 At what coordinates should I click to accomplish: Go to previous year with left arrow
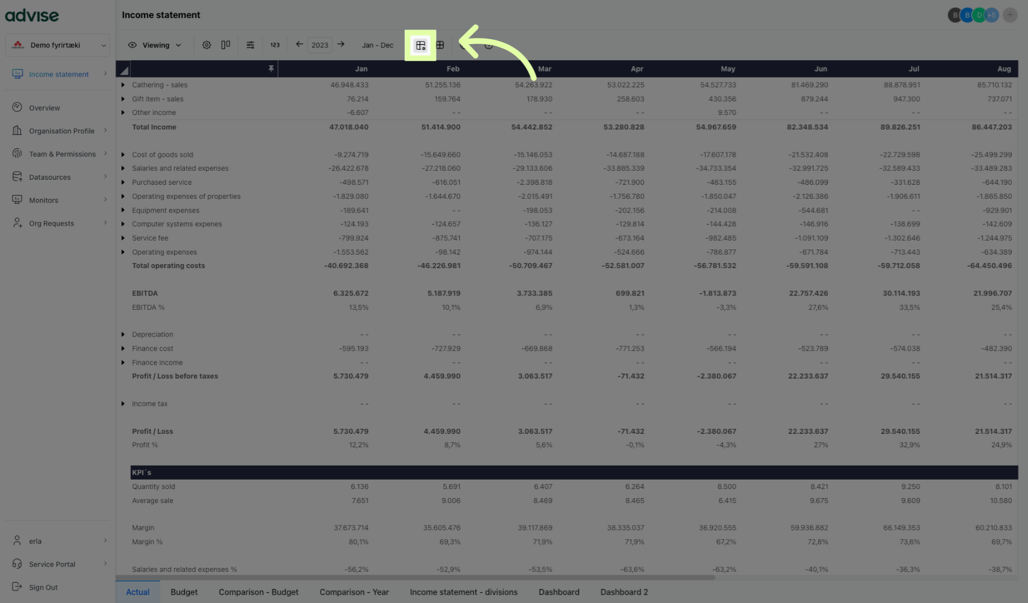pos(299,45)
